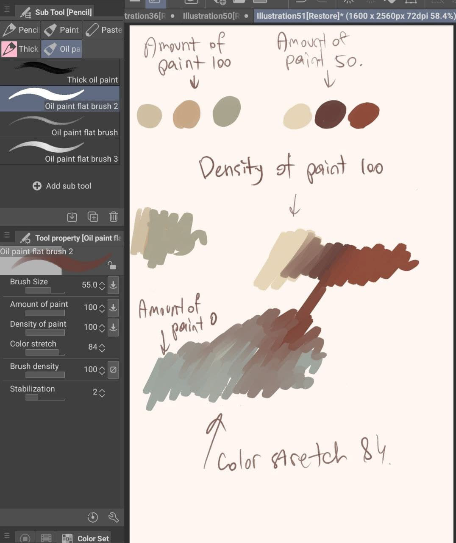Reset tool to initial settings icon

coord(93,517)
